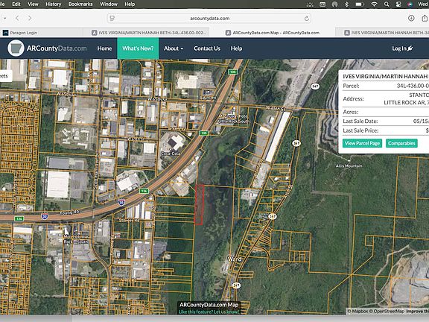Click the ARCountyData.com logo

pos(47,48)
